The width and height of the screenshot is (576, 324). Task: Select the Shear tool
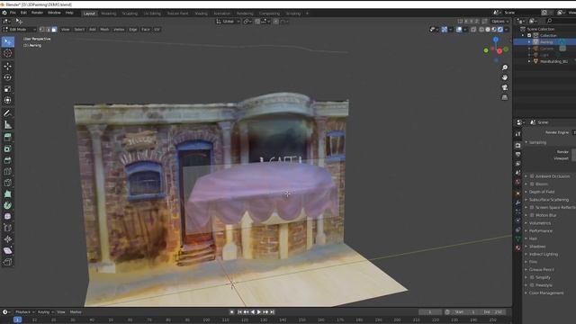(x=8, y=250)
